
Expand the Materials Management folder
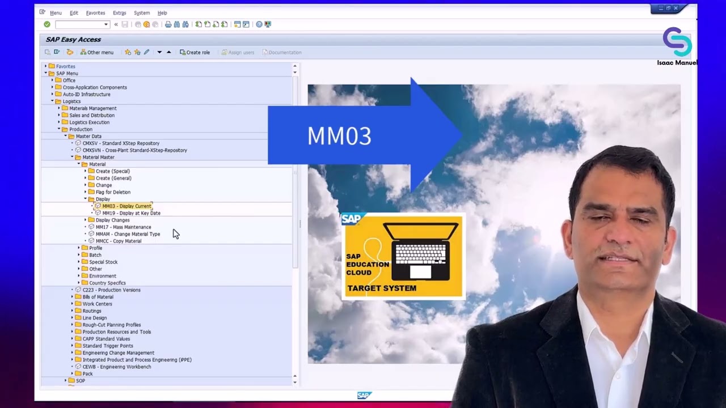click(x=58, y=108)
